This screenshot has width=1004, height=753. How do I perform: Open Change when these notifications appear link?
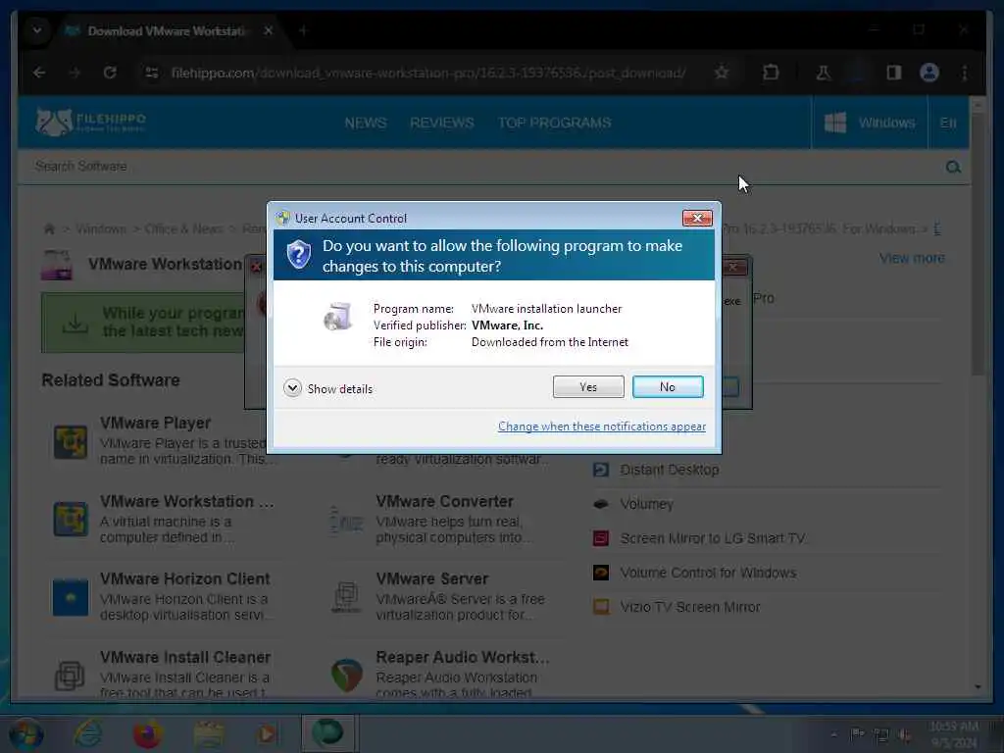(602, 427)
